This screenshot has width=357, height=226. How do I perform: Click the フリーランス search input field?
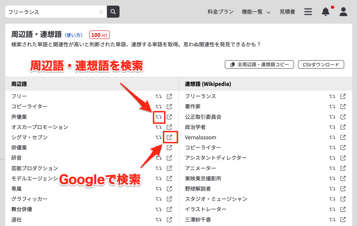(52, 12)
